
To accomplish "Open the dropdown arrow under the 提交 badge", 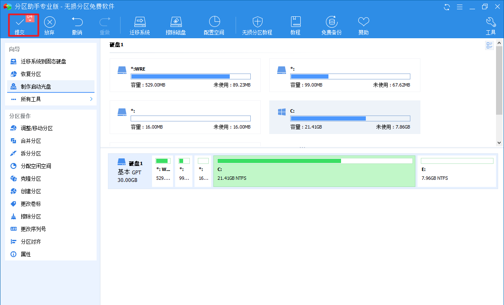I will (30, 21).
